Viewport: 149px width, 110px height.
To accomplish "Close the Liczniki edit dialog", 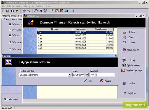I will pyautogui.click(x=116, y=56).
